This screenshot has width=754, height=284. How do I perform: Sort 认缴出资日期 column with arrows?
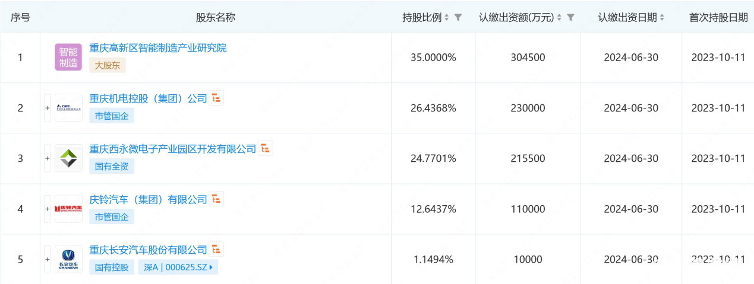coord(662,18)
